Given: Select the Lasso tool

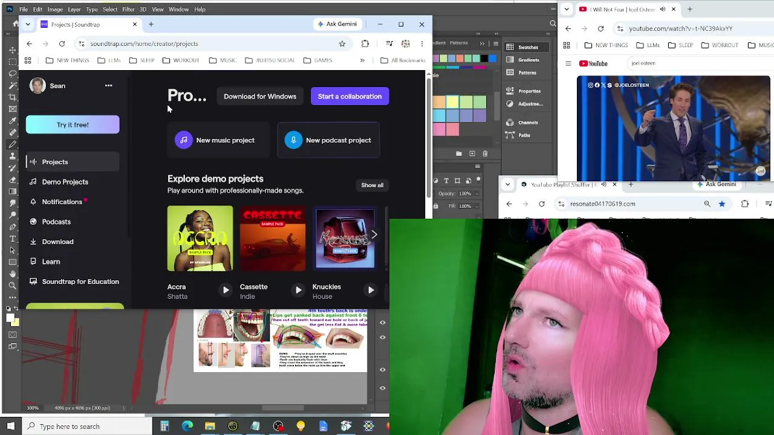Looking at the screenshot, I should 12,74.
